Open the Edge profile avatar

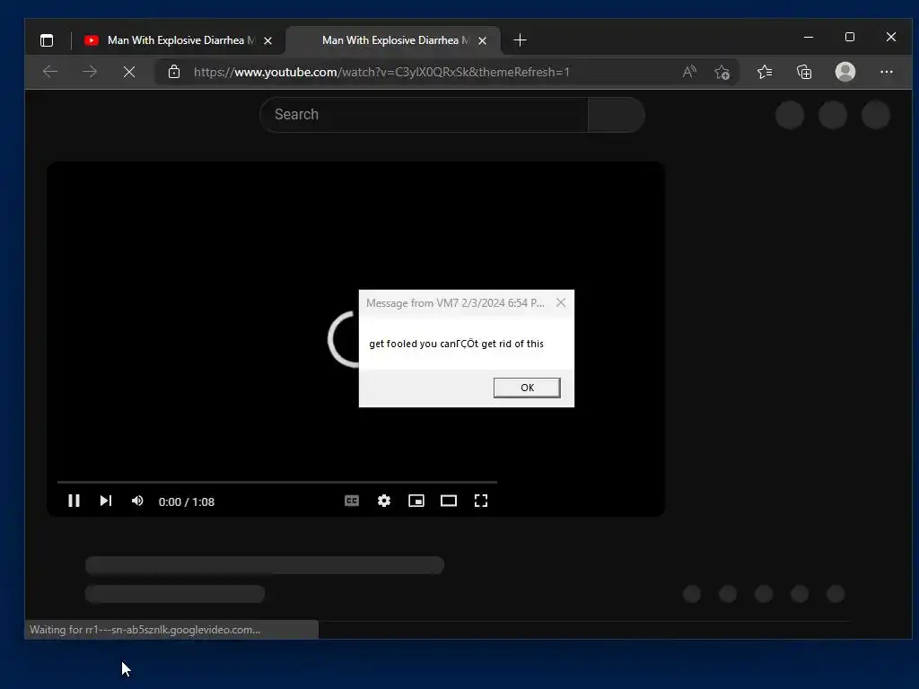[845, 72]
